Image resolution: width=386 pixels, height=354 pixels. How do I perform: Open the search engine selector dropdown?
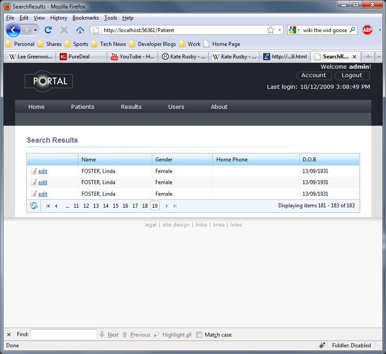point(294,30)
